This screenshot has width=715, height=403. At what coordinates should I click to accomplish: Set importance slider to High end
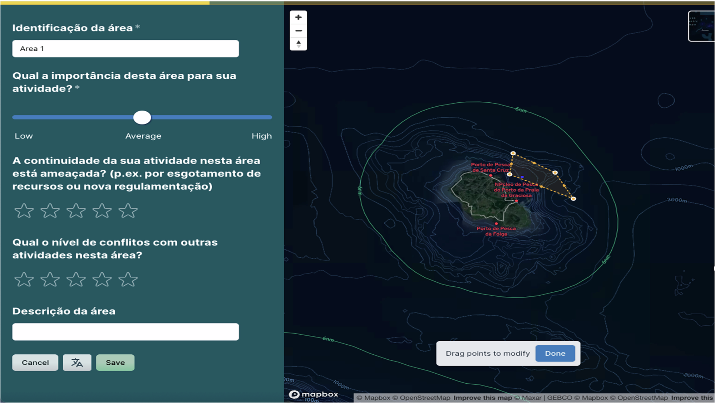point(271,117)
